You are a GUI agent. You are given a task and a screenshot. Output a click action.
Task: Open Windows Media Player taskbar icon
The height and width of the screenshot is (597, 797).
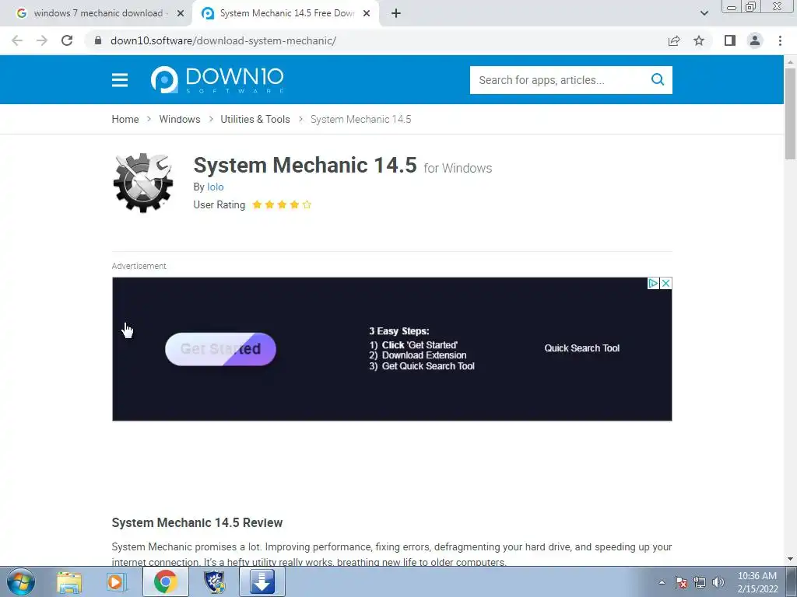117,581
